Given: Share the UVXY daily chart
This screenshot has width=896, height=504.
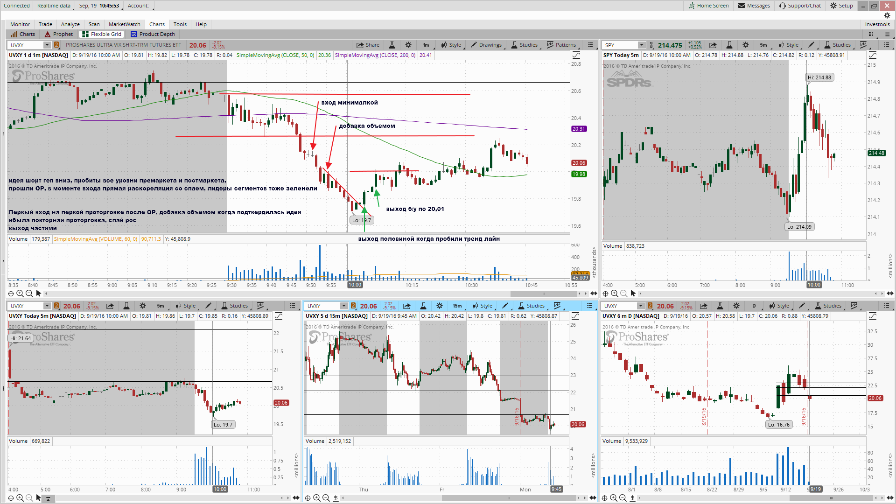Looking at the screenshot, I should click(703, 306).
